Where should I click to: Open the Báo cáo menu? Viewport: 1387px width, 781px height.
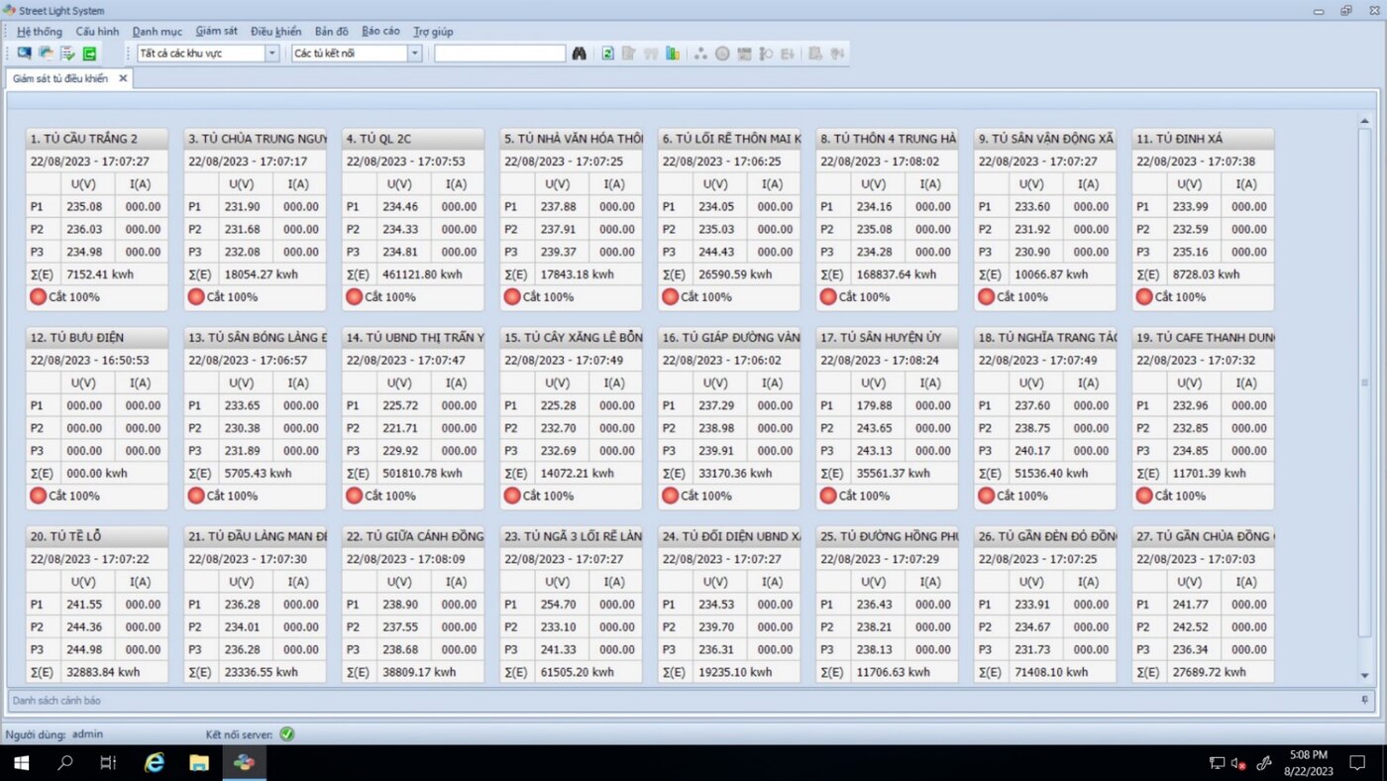(x=380, y=32)
